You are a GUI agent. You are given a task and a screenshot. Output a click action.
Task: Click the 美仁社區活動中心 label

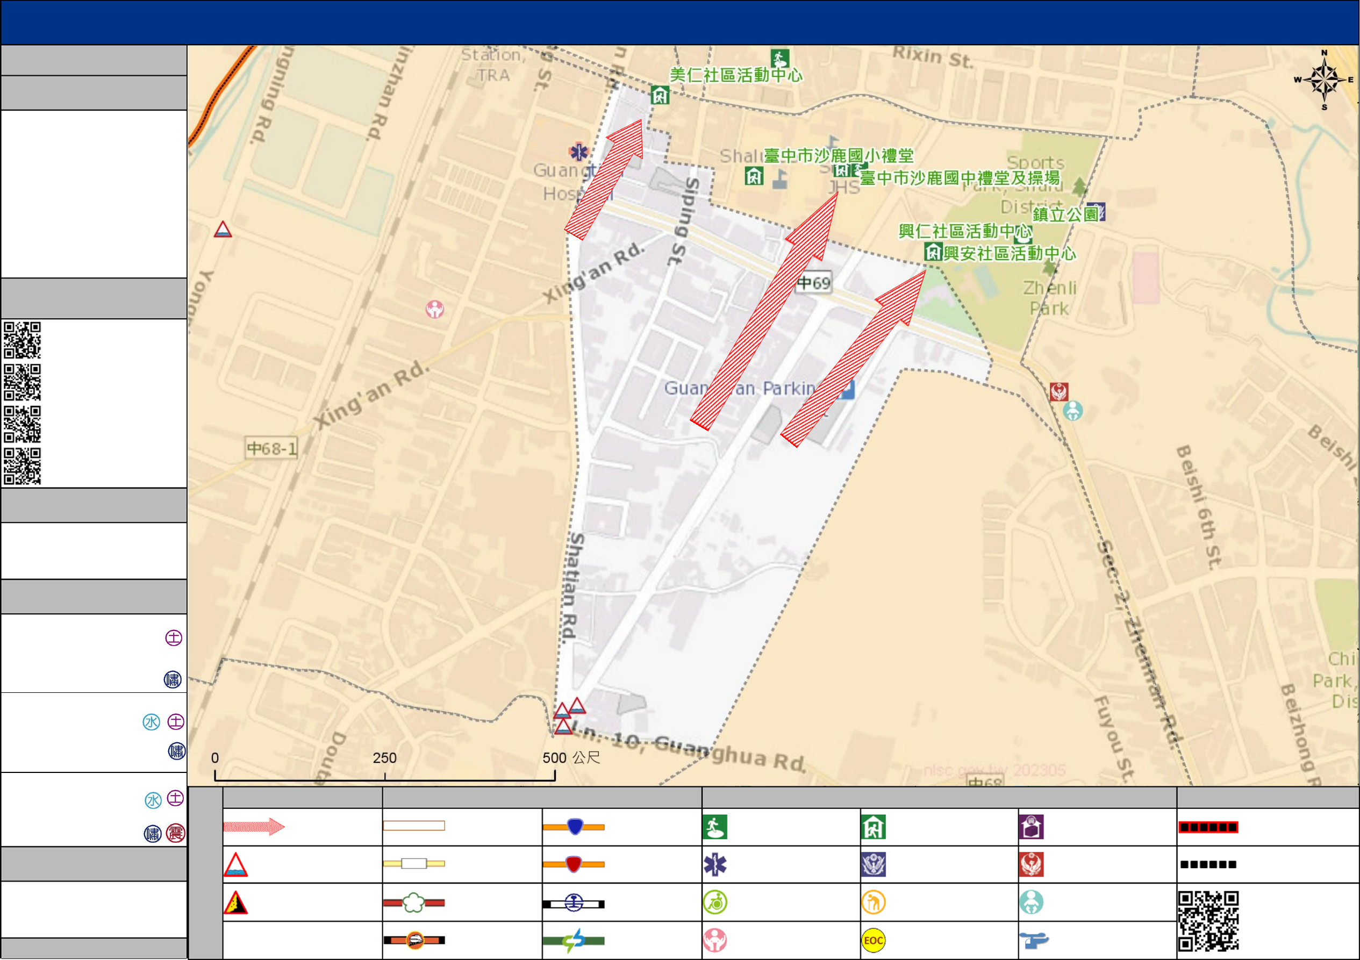point(736,75)
